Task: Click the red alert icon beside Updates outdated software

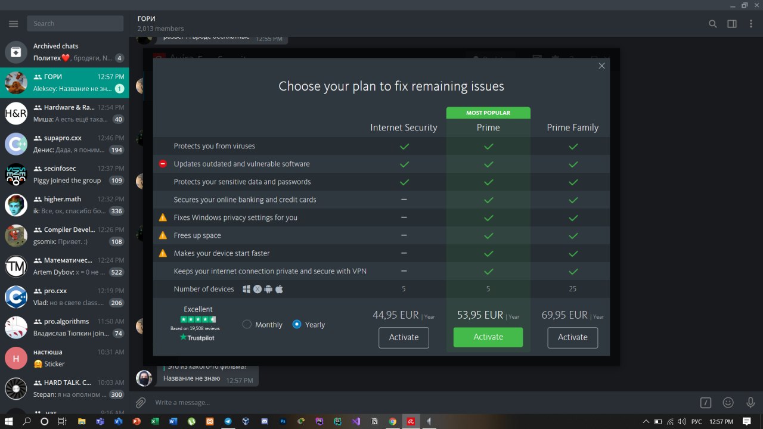Action: (x=163, y=164)
